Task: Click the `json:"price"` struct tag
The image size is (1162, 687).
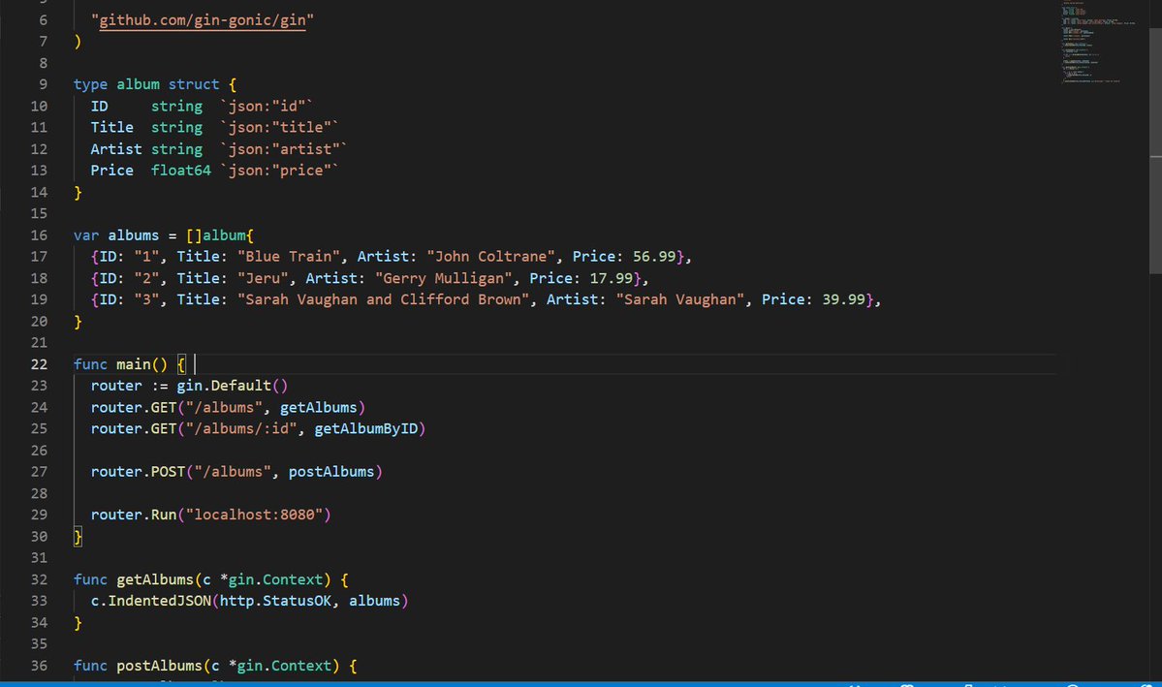Action: pos(279,171)
